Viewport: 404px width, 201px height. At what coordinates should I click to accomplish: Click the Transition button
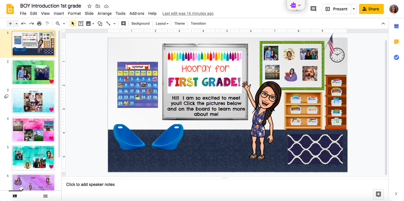click(198, 24)
